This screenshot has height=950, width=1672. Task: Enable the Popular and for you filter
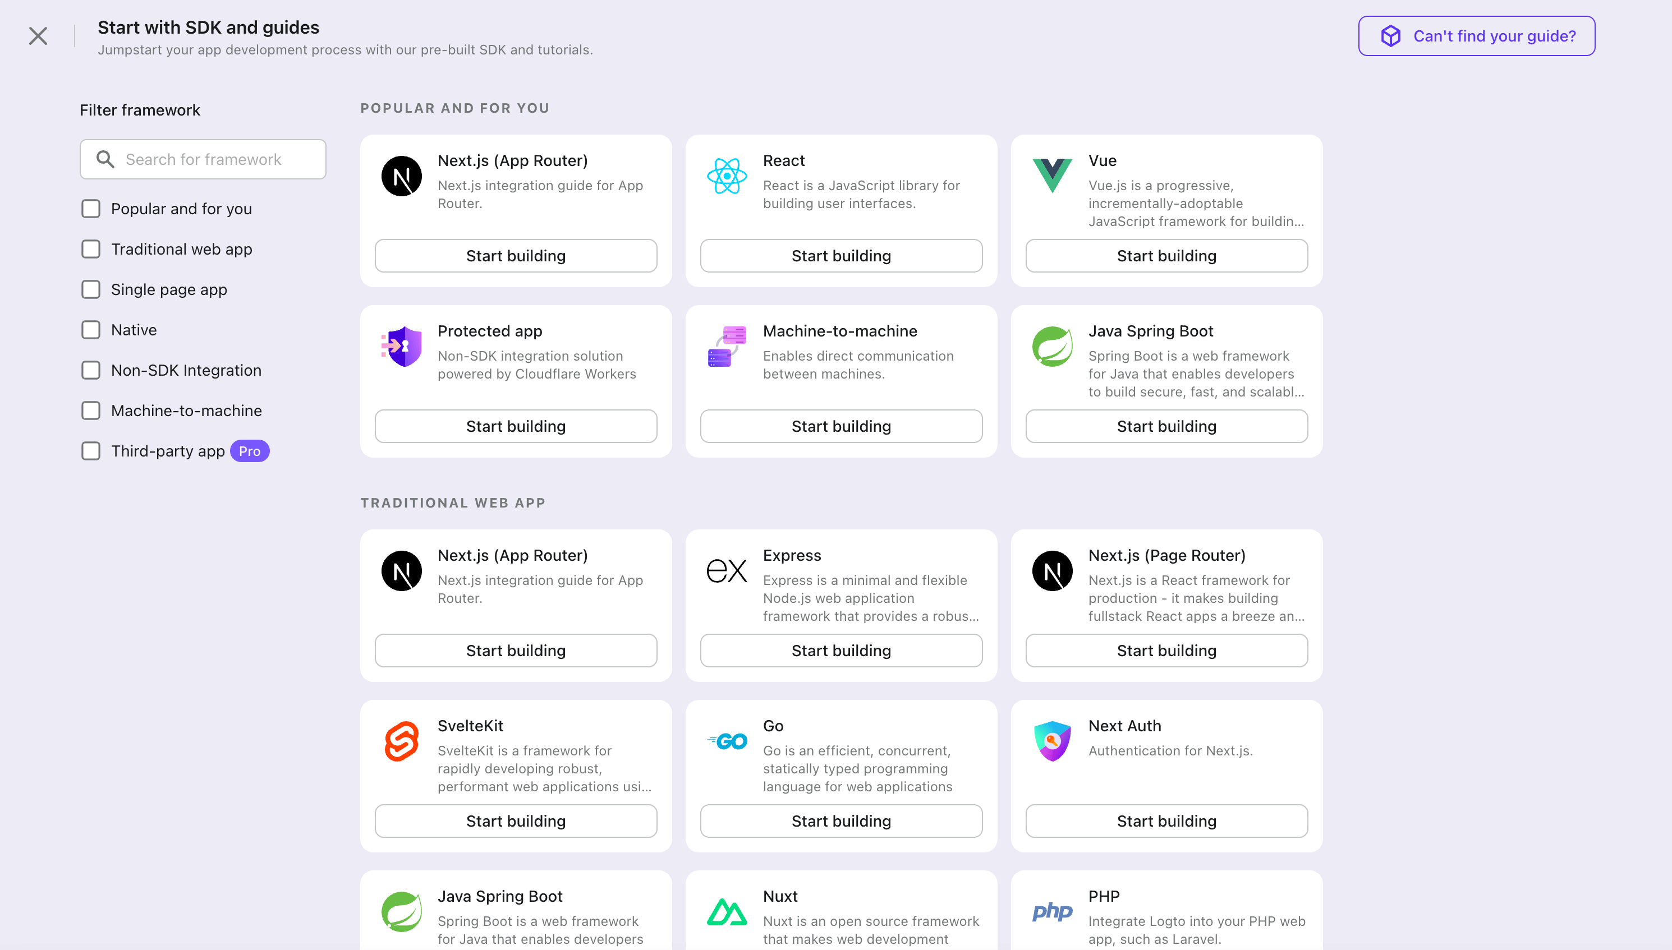(x=90, y=208)
